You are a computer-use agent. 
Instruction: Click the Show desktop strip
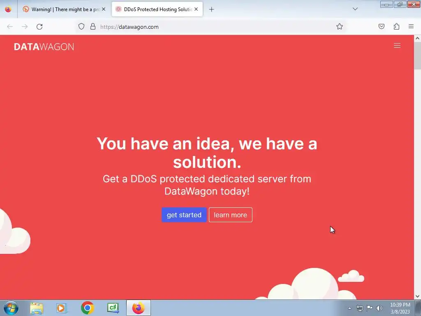[x=418, y=308]
